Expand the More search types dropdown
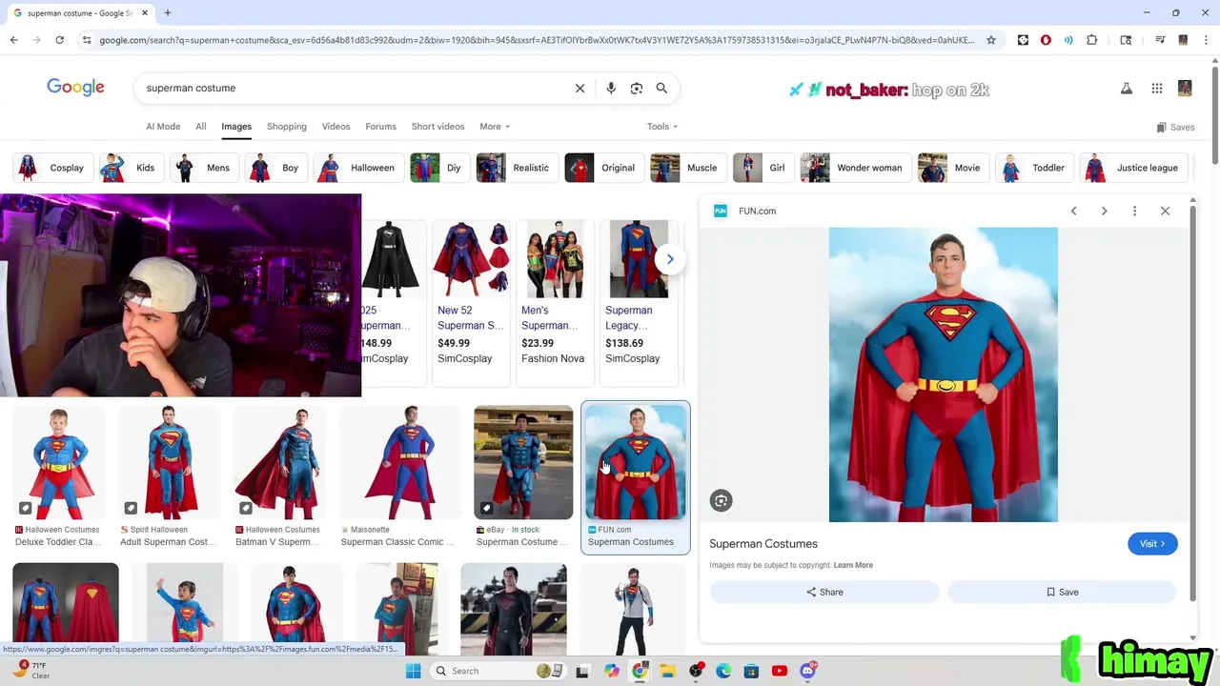 coord(495,127)
